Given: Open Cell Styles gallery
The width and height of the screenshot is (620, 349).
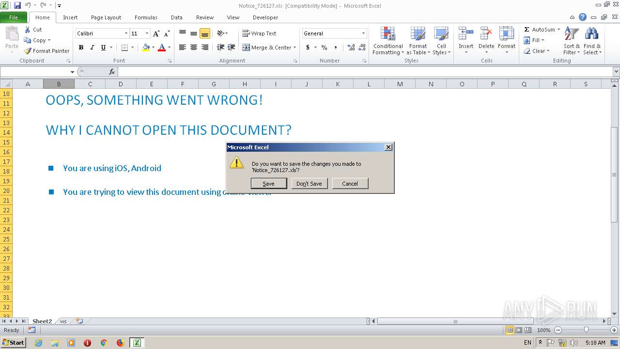Looking at the screenshot, I should pyautogui.click(x=441, y=41).
